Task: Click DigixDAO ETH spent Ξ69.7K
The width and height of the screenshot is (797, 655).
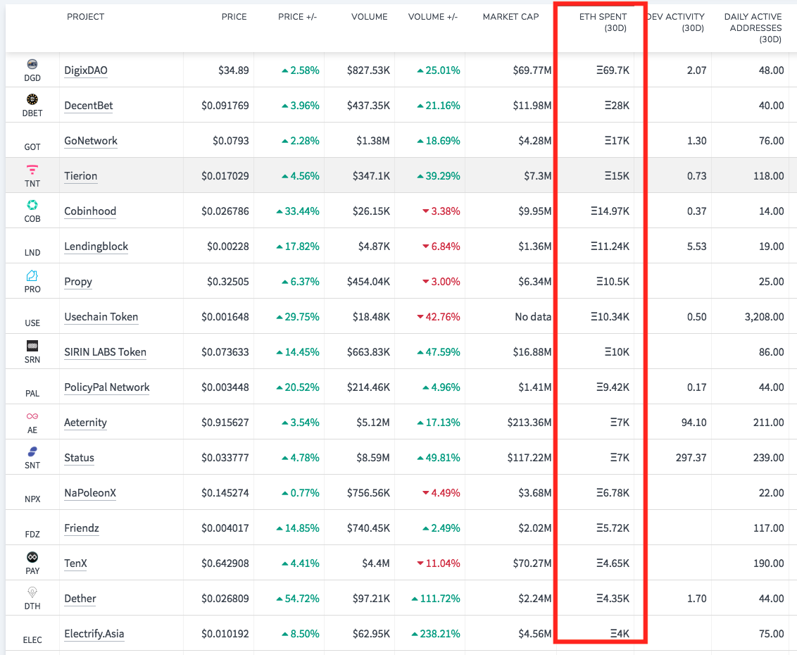Action: [613, 70]
